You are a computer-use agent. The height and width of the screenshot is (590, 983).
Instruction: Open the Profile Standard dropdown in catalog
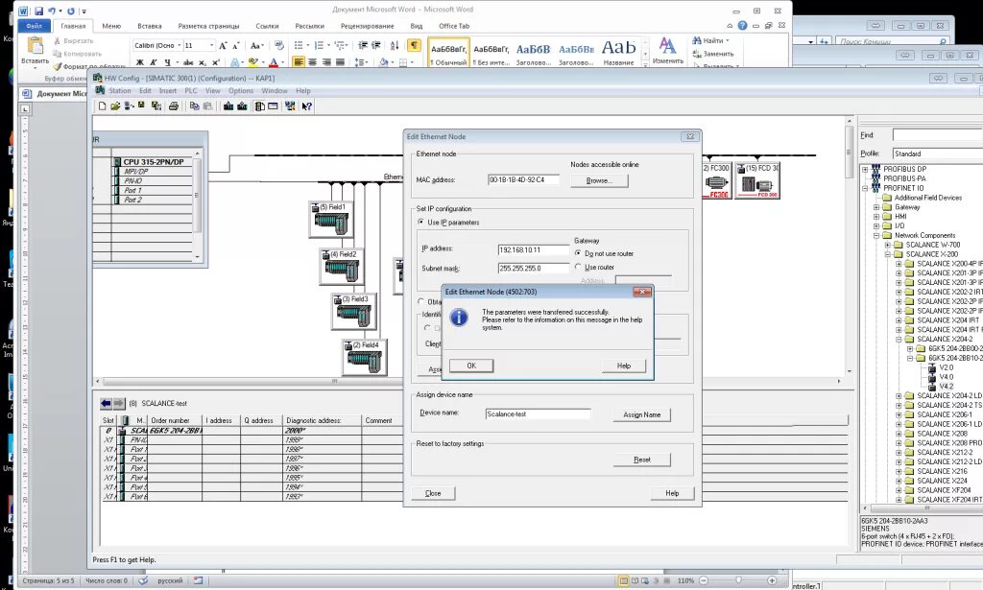(x=937, y=153)
